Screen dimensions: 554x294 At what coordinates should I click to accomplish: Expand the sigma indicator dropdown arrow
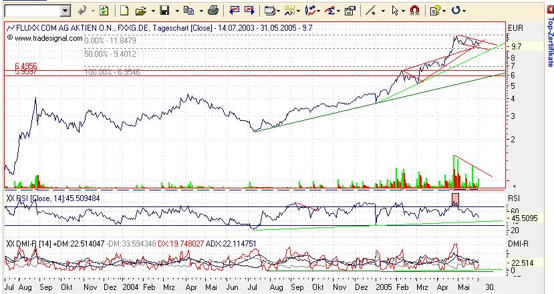coord(338,11)
